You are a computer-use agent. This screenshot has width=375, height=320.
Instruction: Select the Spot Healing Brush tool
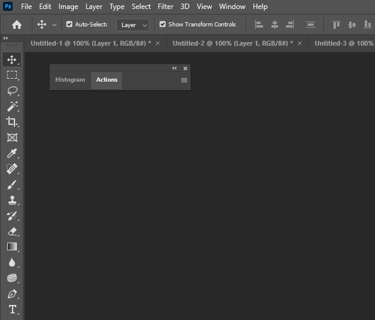pos(12,169)
